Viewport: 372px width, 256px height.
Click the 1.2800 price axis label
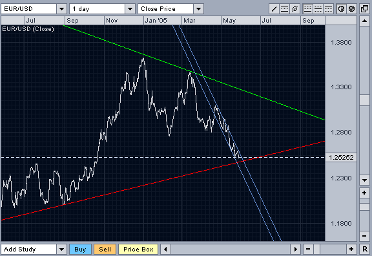coord(341,133)
